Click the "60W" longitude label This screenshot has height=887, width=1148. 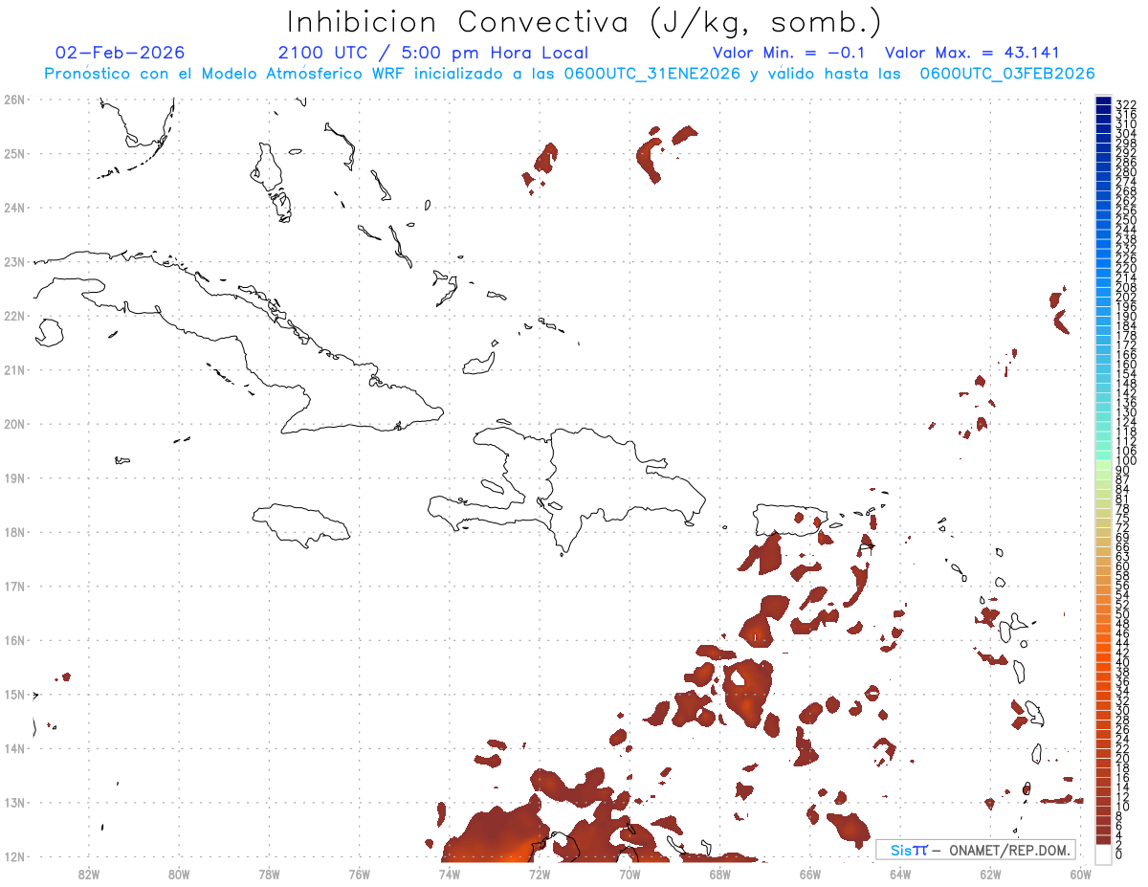pos(1080,873)
